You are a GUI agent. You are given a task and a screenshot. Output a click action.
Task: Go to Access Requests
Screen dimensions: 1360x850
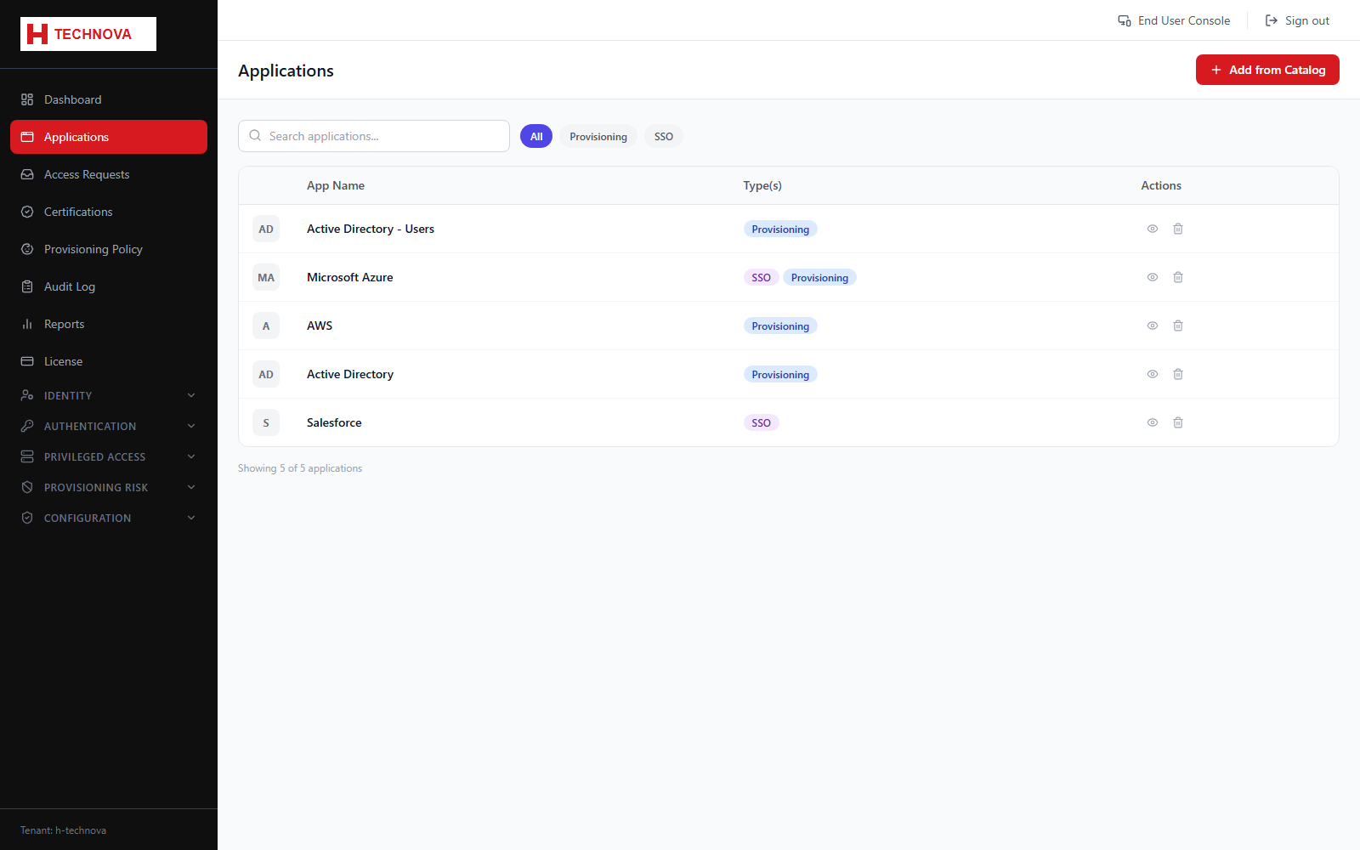coord(109,174)
